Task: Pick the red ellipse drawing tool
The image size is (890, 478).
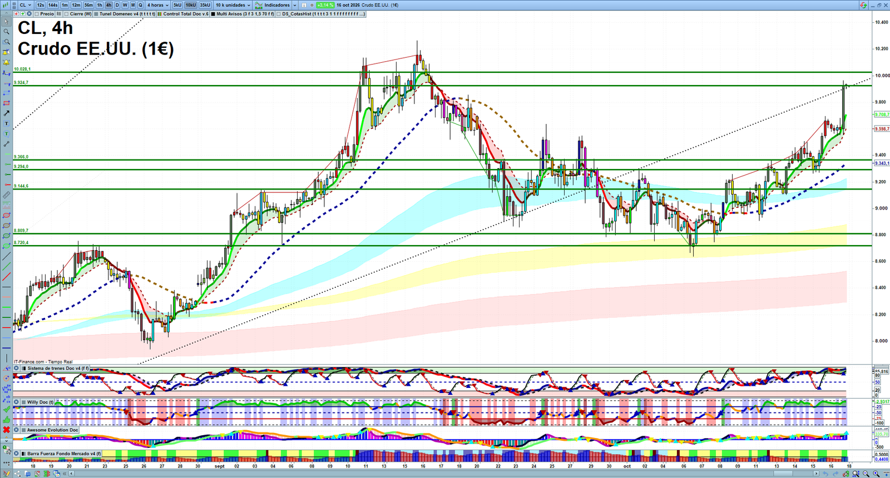Action: 6,215
